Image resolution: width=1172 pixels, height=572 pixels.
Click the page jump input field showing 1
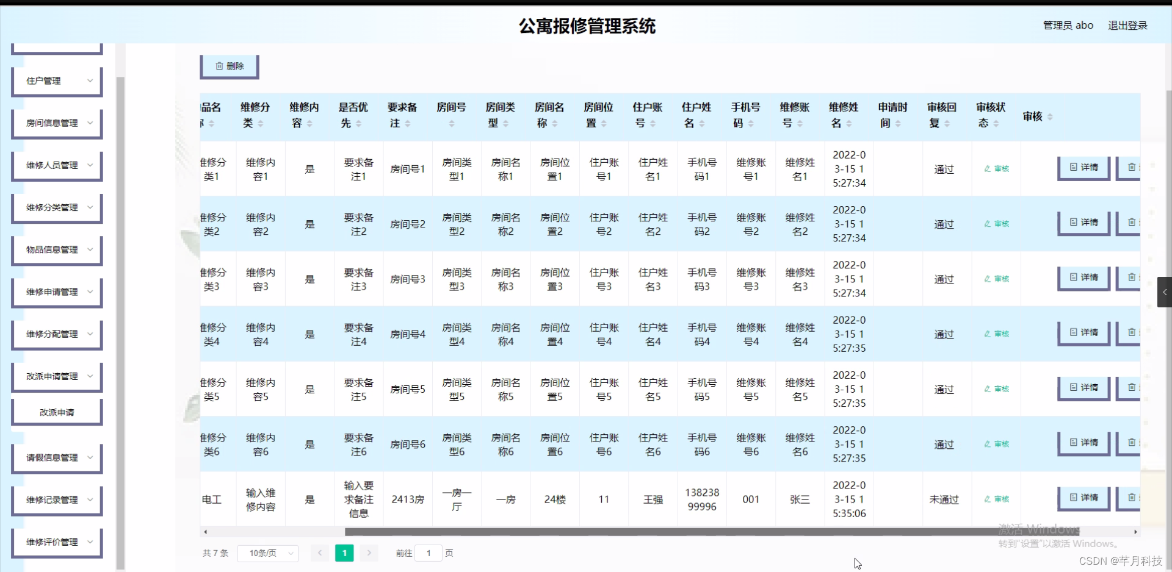[x=429, y=553]
